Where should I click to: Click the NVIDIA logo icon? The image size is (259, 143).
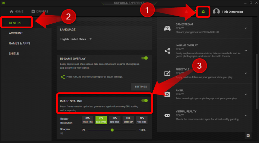tap(3, 3)
